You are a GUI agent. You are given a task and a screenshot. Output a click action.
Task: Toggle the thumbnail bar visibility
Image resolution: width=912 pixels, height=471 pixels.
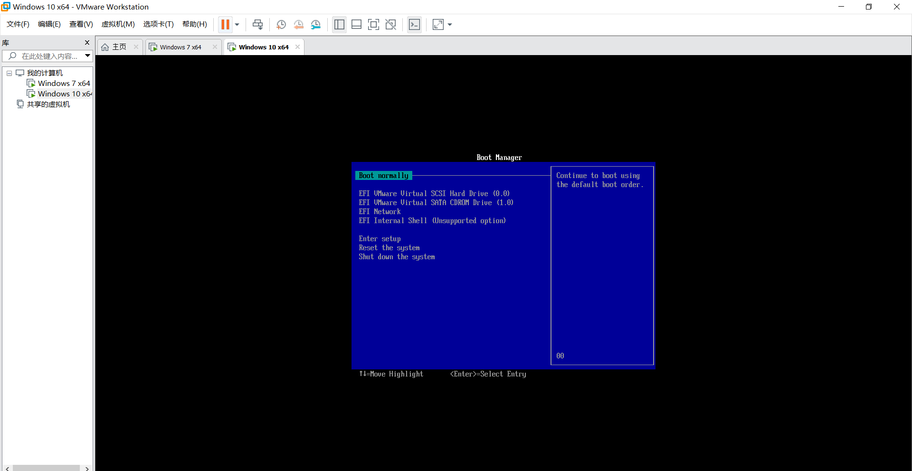pyautogui.click(x=356, y=24)
